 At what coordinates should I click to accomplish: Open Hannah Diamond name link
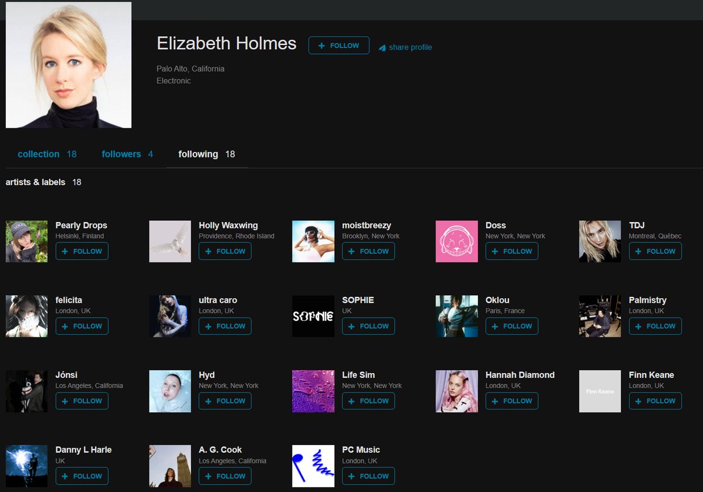(520, 375)
